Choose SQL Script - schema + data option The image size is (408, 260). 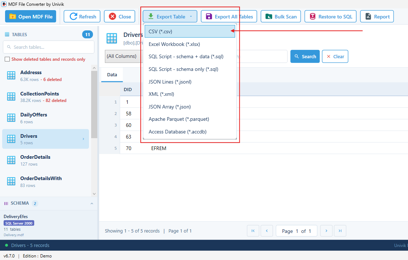click(190, 56)
